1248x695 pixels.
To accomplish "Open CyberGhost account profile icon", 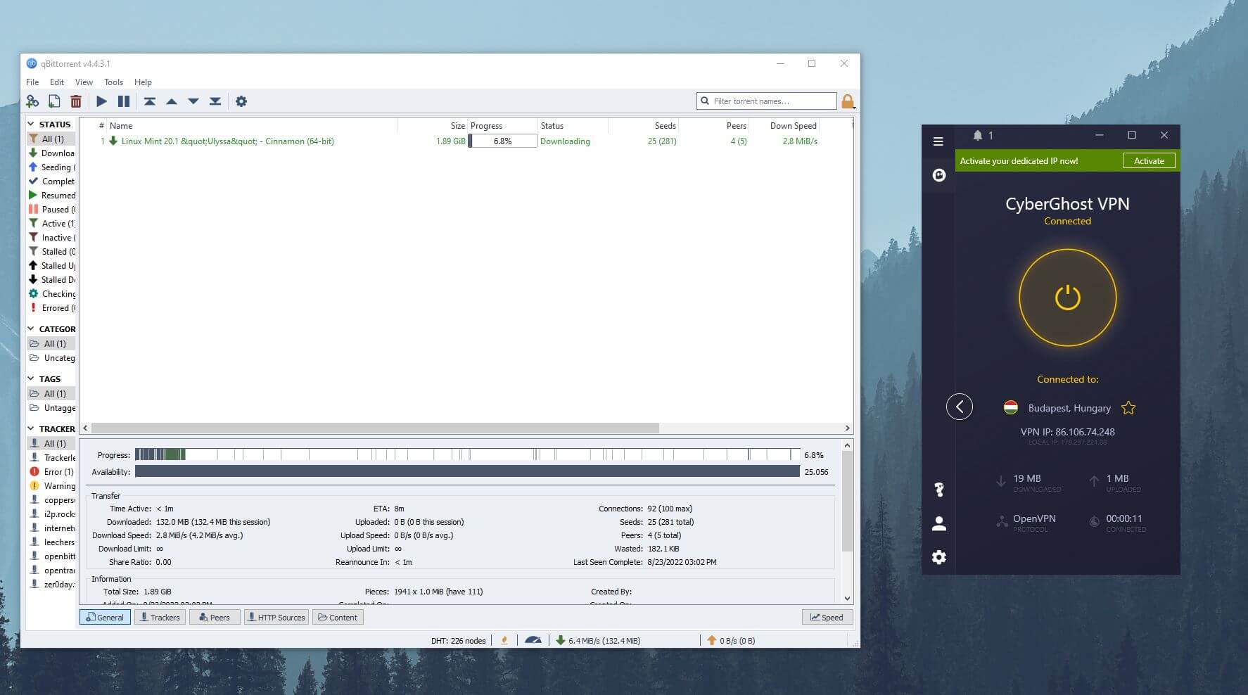I will pos(939,523).
